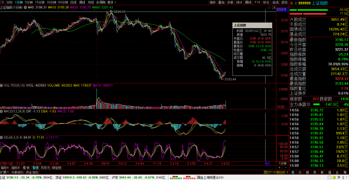Collapse the sidebar via 侧边栏《
349x180 pixels.
[283, 172]
